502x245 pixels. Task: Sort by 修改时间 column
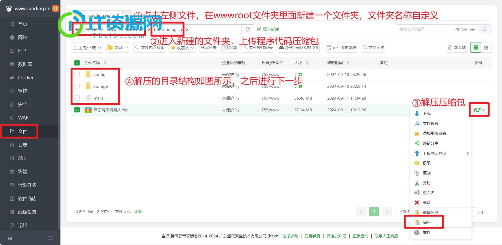point(348,63)
